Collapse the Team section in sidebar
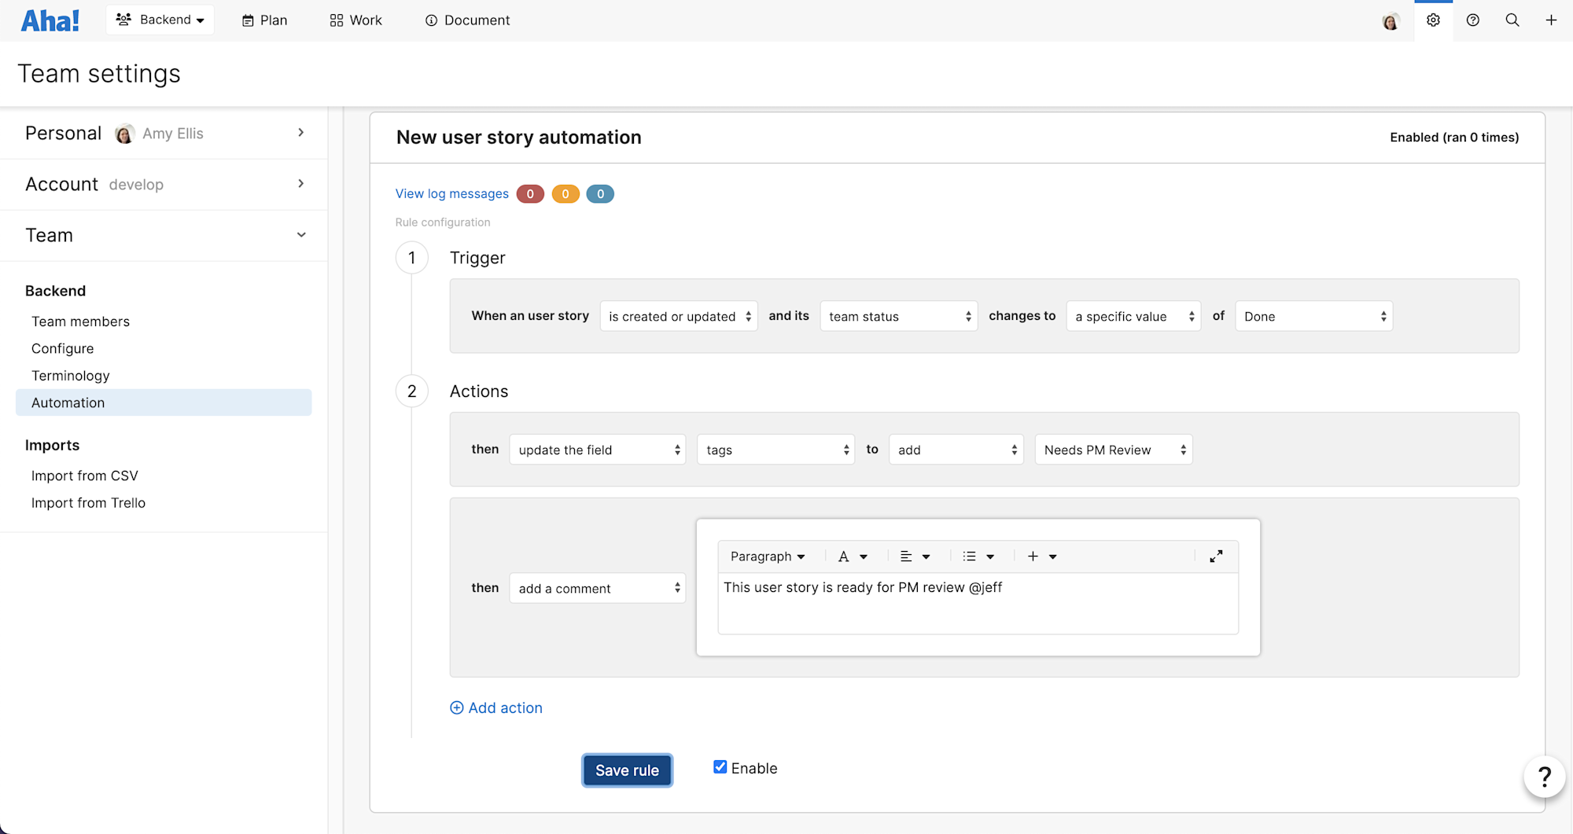This screenshot has height=834, width=1573. [301, 234]
